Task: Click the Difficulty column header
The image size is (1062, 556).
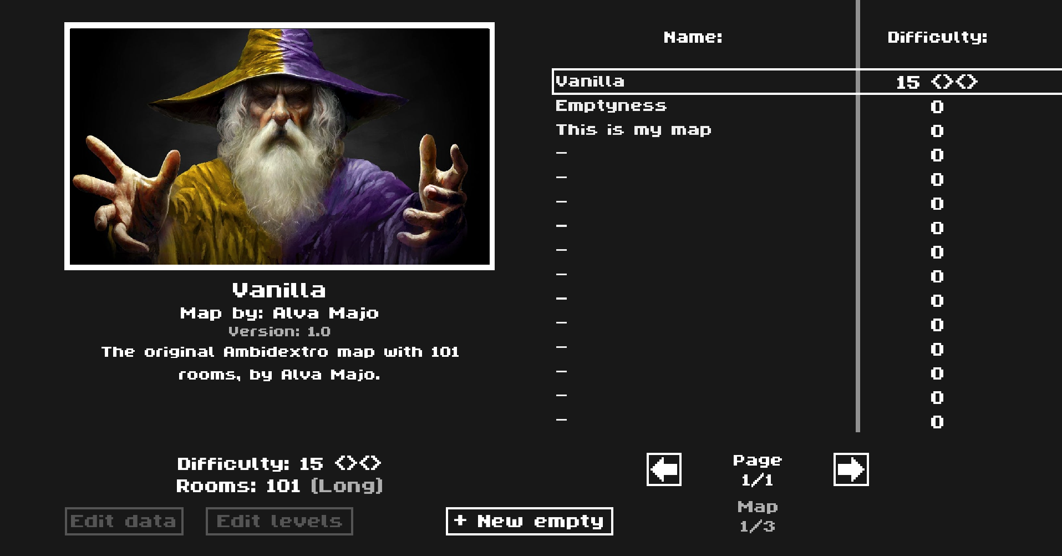Action: (x=937, y=37)
